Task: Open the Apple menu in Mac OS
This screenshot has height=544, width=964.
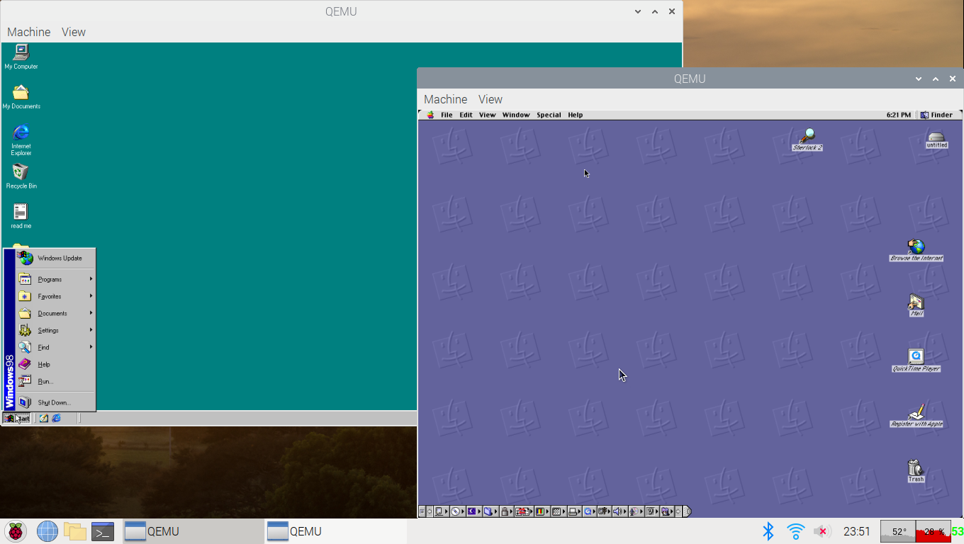Action: coord(430,115)
